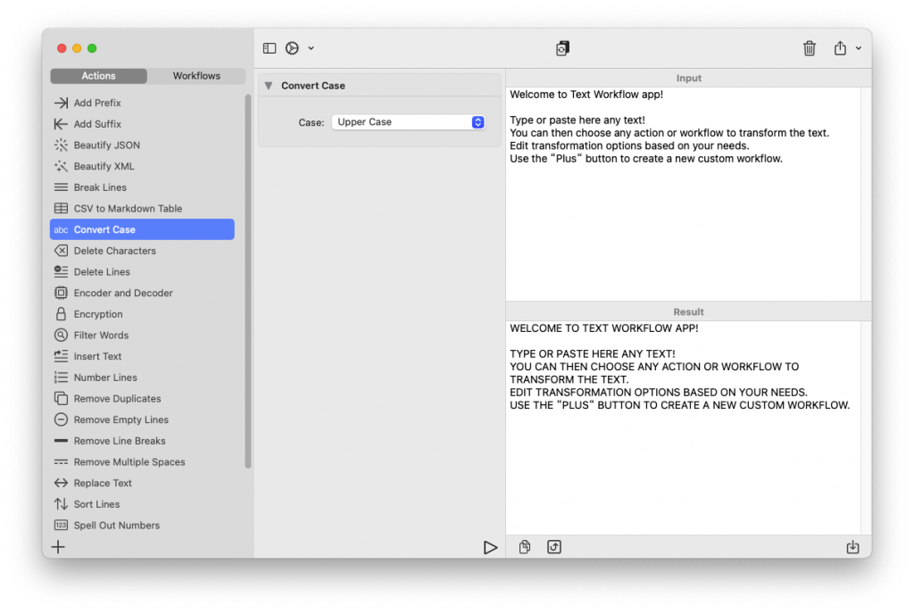Select the Break Lines action

[x=142, y=187]
